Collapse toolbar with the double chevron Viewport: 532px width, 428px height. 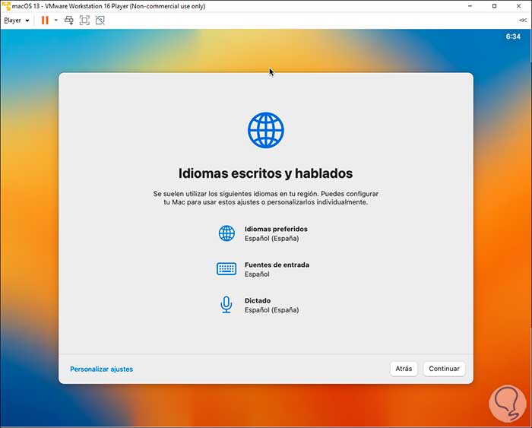coord(523,21)
